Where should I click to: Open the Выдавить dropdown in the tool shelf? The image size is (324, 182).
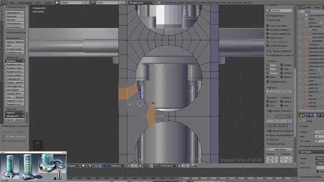[x=15, y=61]
